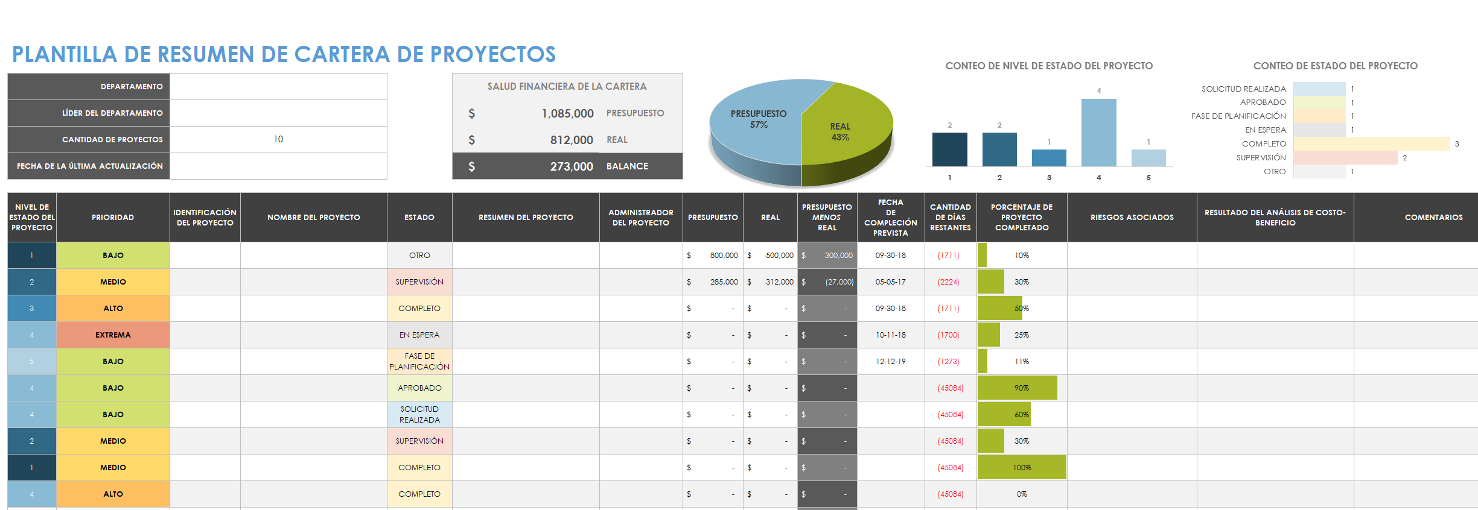Image resolution: width=1478 pixels, height=510 pixels.
Task: Click the PRESUPUESTO total 1,085,000
Action: tap(567, 113)
